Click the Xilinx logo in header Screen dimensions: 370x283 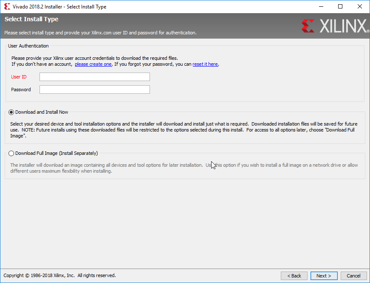click(x=335, y=26)
